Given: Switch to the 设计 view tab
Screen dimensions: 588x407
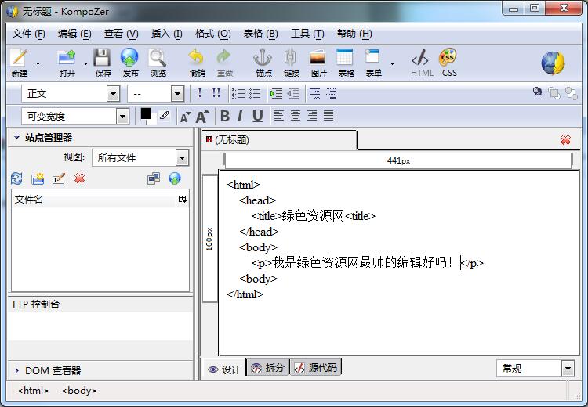Looking at the screenshot, I should pos(224,369).
